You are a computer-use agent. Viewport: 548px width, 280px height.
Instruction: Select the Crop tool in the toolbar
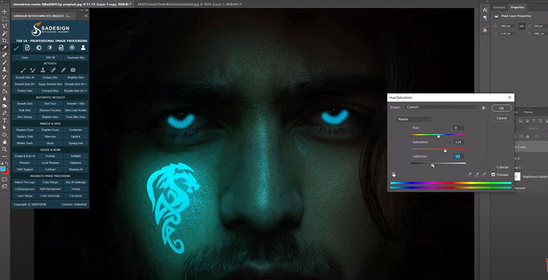click(5, 40)
